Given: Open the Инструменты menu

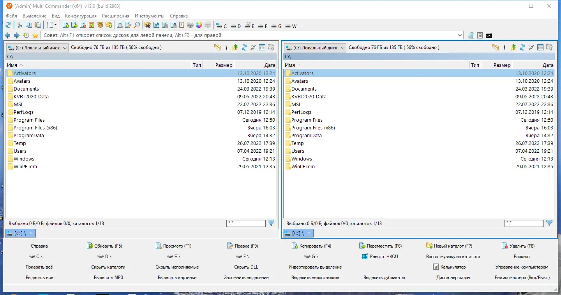Looking at the screenshot, I should (x=149, y=16).
